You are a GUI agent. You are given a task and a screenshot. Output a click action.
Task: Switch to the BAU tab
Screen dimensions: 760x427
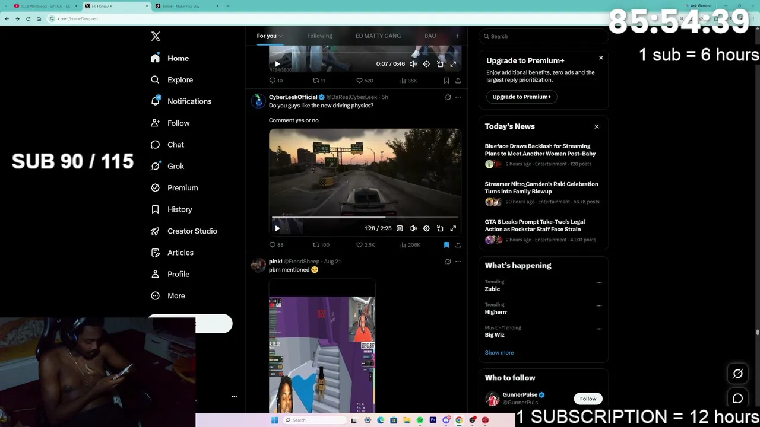tap(430, 36)
